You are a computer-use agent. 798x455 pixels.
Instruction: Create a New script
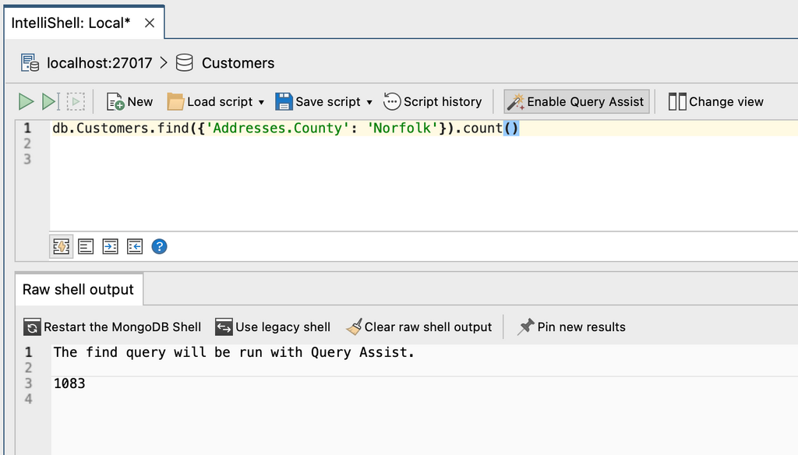coord(130,101)
